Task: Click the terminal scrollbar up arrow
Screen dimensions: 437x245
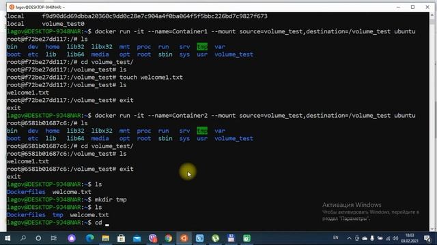Action: point(432,15)
